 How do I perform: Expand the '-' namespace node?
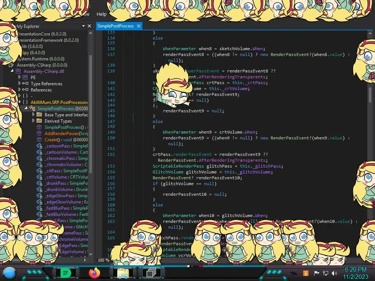pyautogui.click(x=19, y=96)
